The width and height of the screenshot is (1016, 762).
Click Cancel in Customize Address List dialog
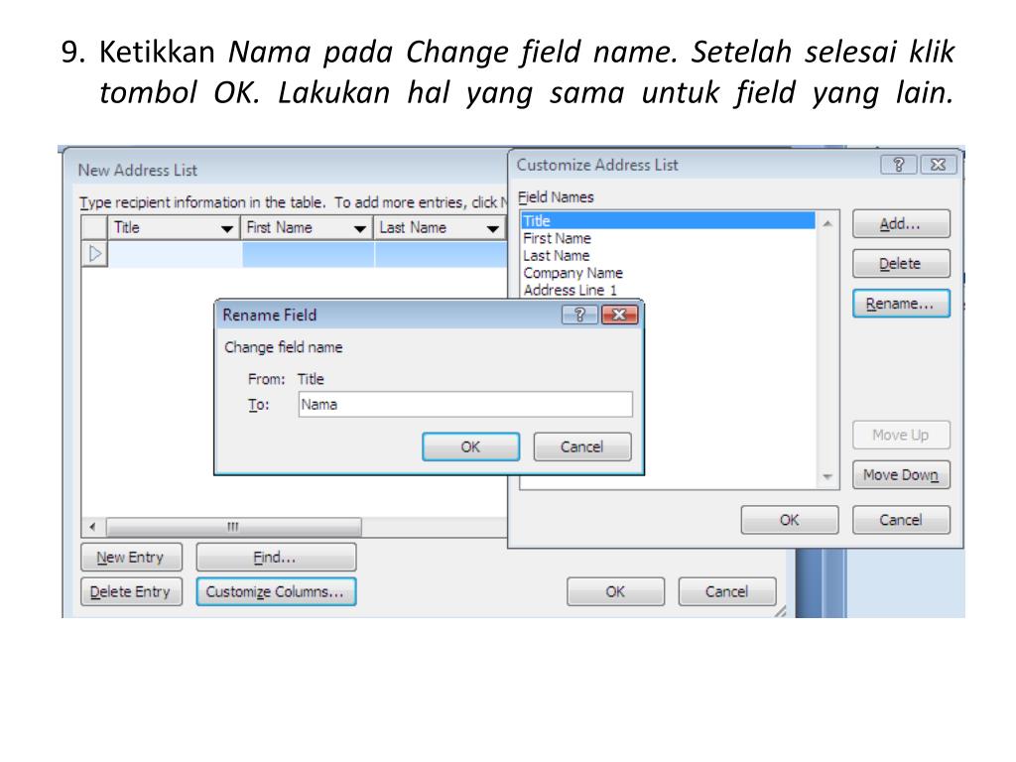coord(901,520)
